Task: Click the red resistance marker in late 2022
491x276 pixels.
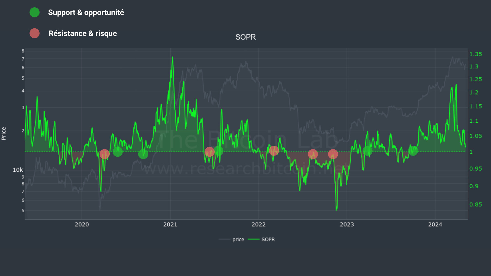Action: [x=333, y=154]
